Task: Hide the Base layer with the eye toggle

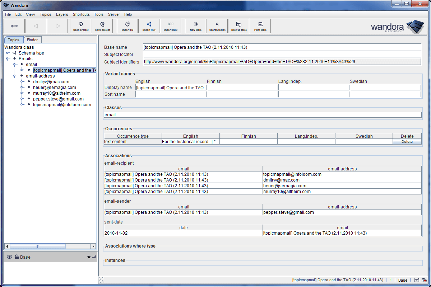Action: [9, 257]
